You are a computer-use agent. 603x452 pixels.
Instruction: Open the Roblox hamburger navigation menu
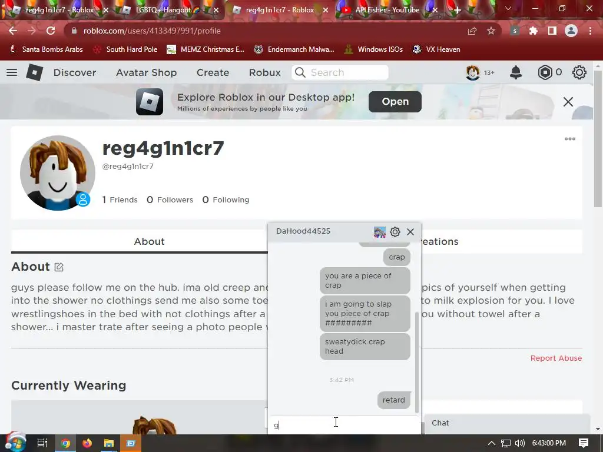click(x=12, y=72)
